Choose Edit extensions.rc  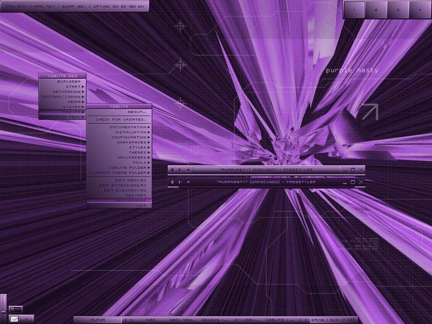(x=119, y=186)
